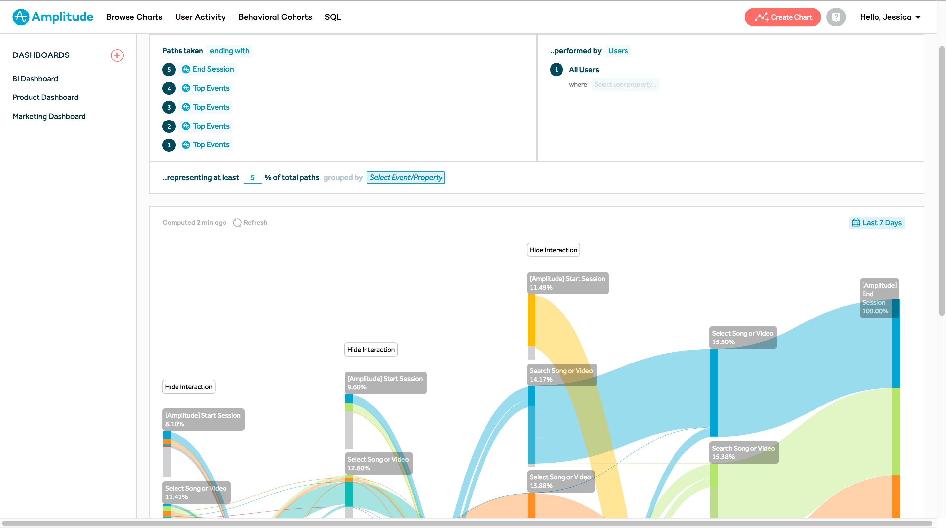
Task: Open the Marketing Dashboard link
Action: [x=49, y=116]
